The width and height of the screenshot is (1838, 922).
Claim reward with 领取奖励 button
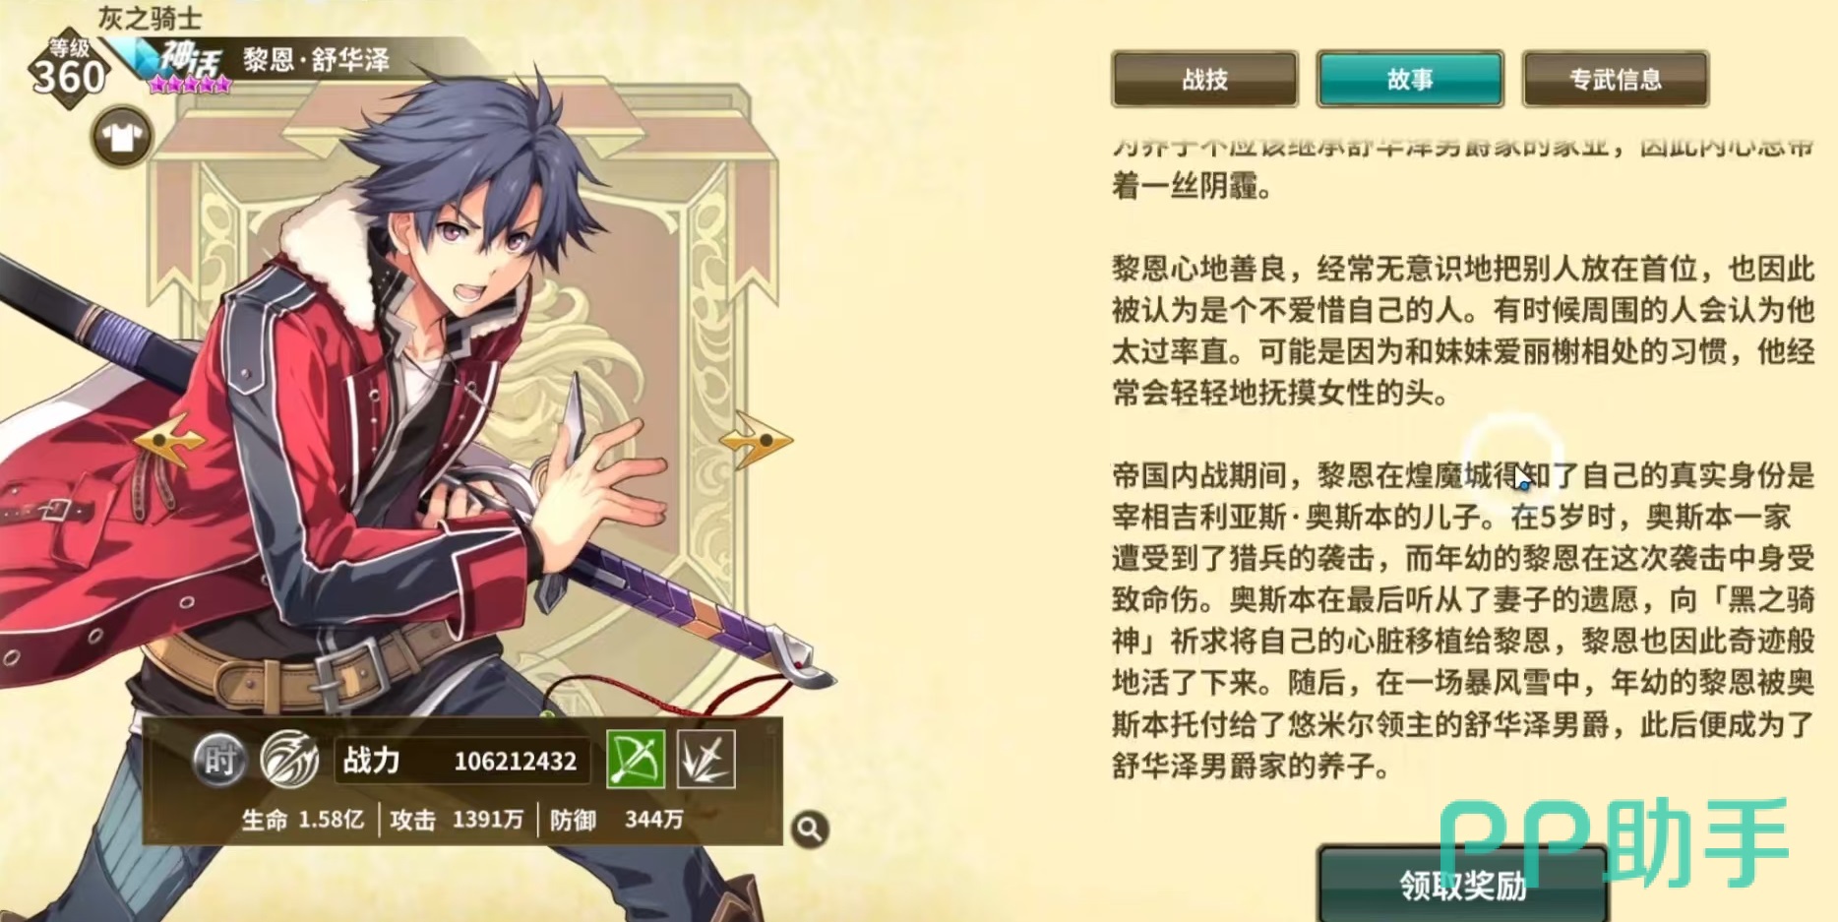click(x=1463, y=885)
